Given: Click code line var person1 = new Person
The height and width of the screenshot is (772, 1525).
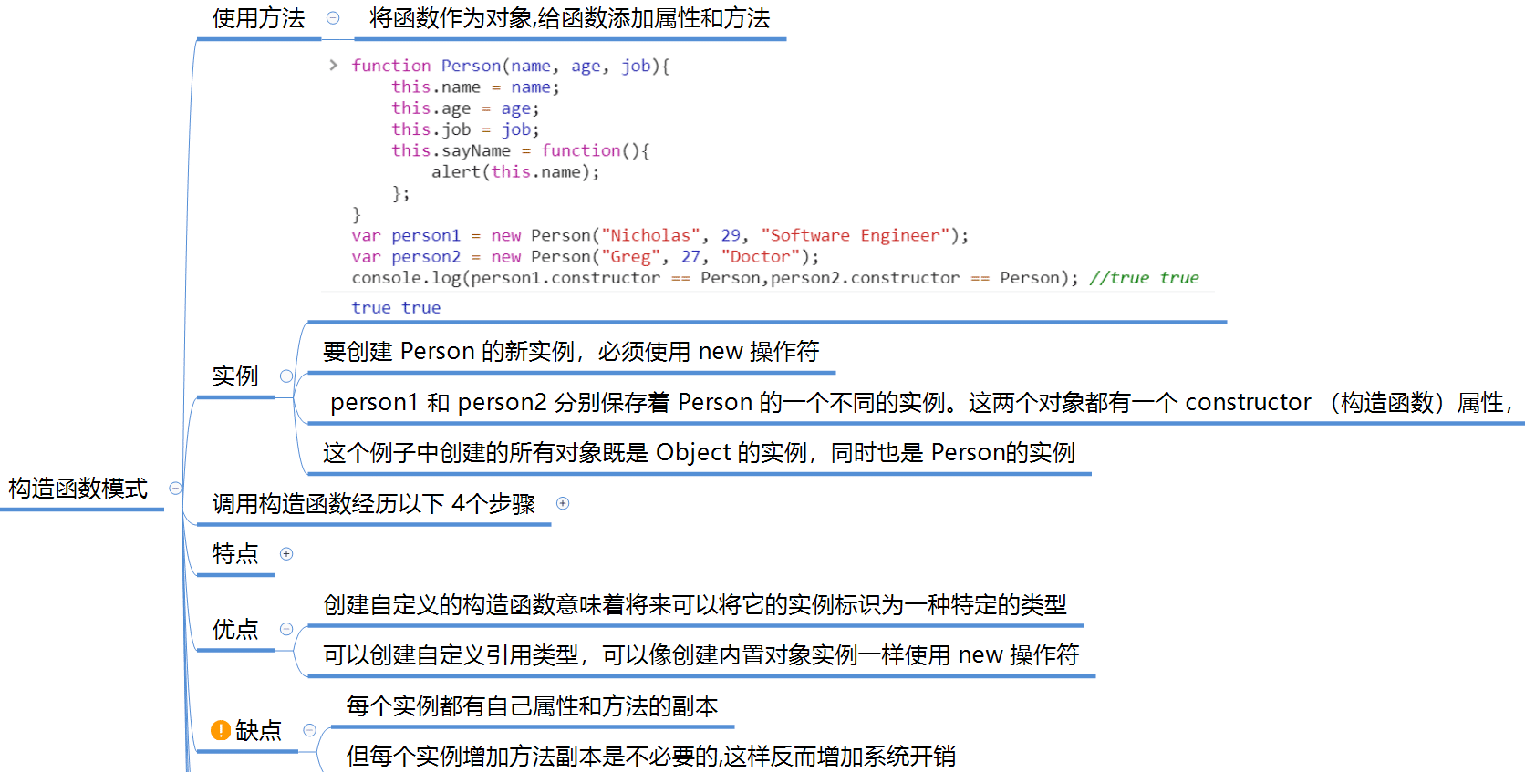Looking at the screenshot, I should click(660, 235).
